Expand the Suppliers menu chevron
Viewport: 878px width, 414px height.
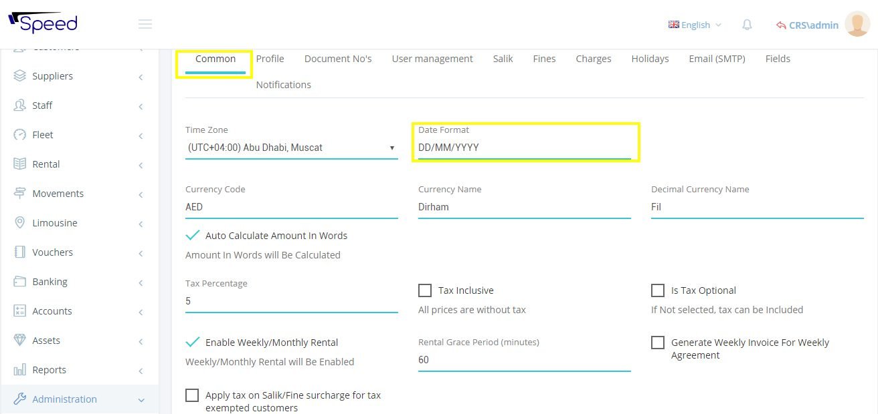(x=141, y=77)
